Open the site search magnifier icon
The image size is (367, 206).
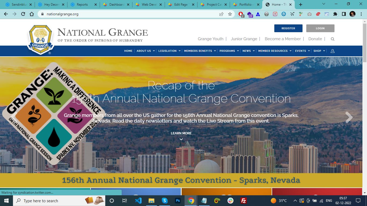[x=333, y=39]
